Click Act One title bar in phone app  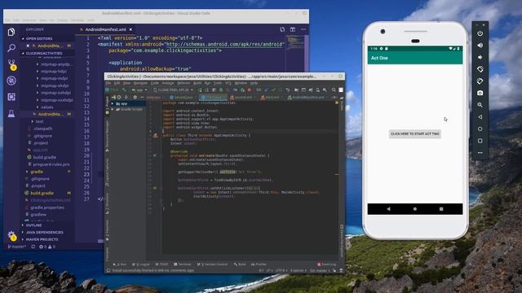point(415,58)
